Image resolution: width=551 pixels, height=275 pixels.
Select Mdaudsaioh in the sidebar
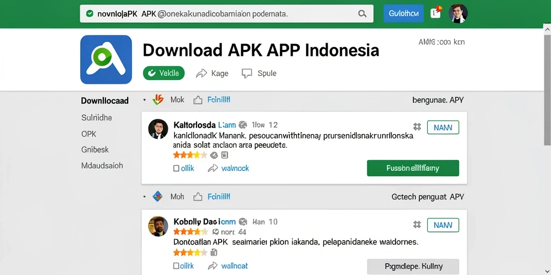[102, 165]
